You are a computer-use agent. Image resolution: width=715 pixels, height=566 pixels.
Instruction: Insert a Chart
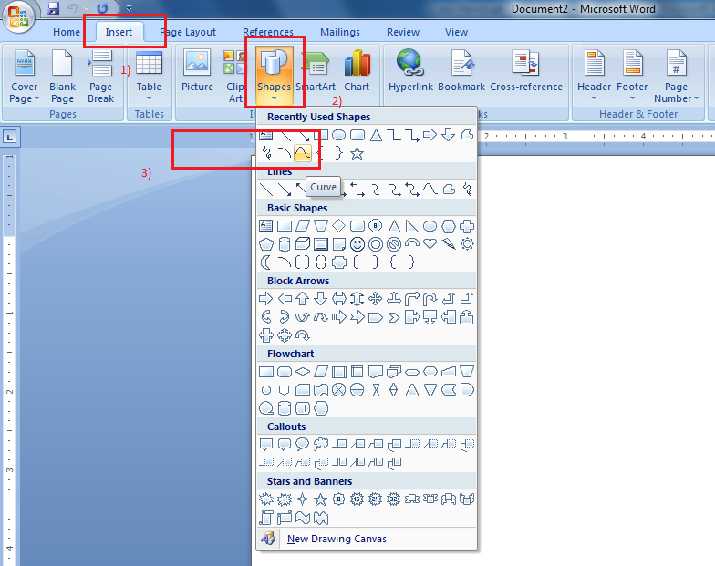(x=357, y=71)
